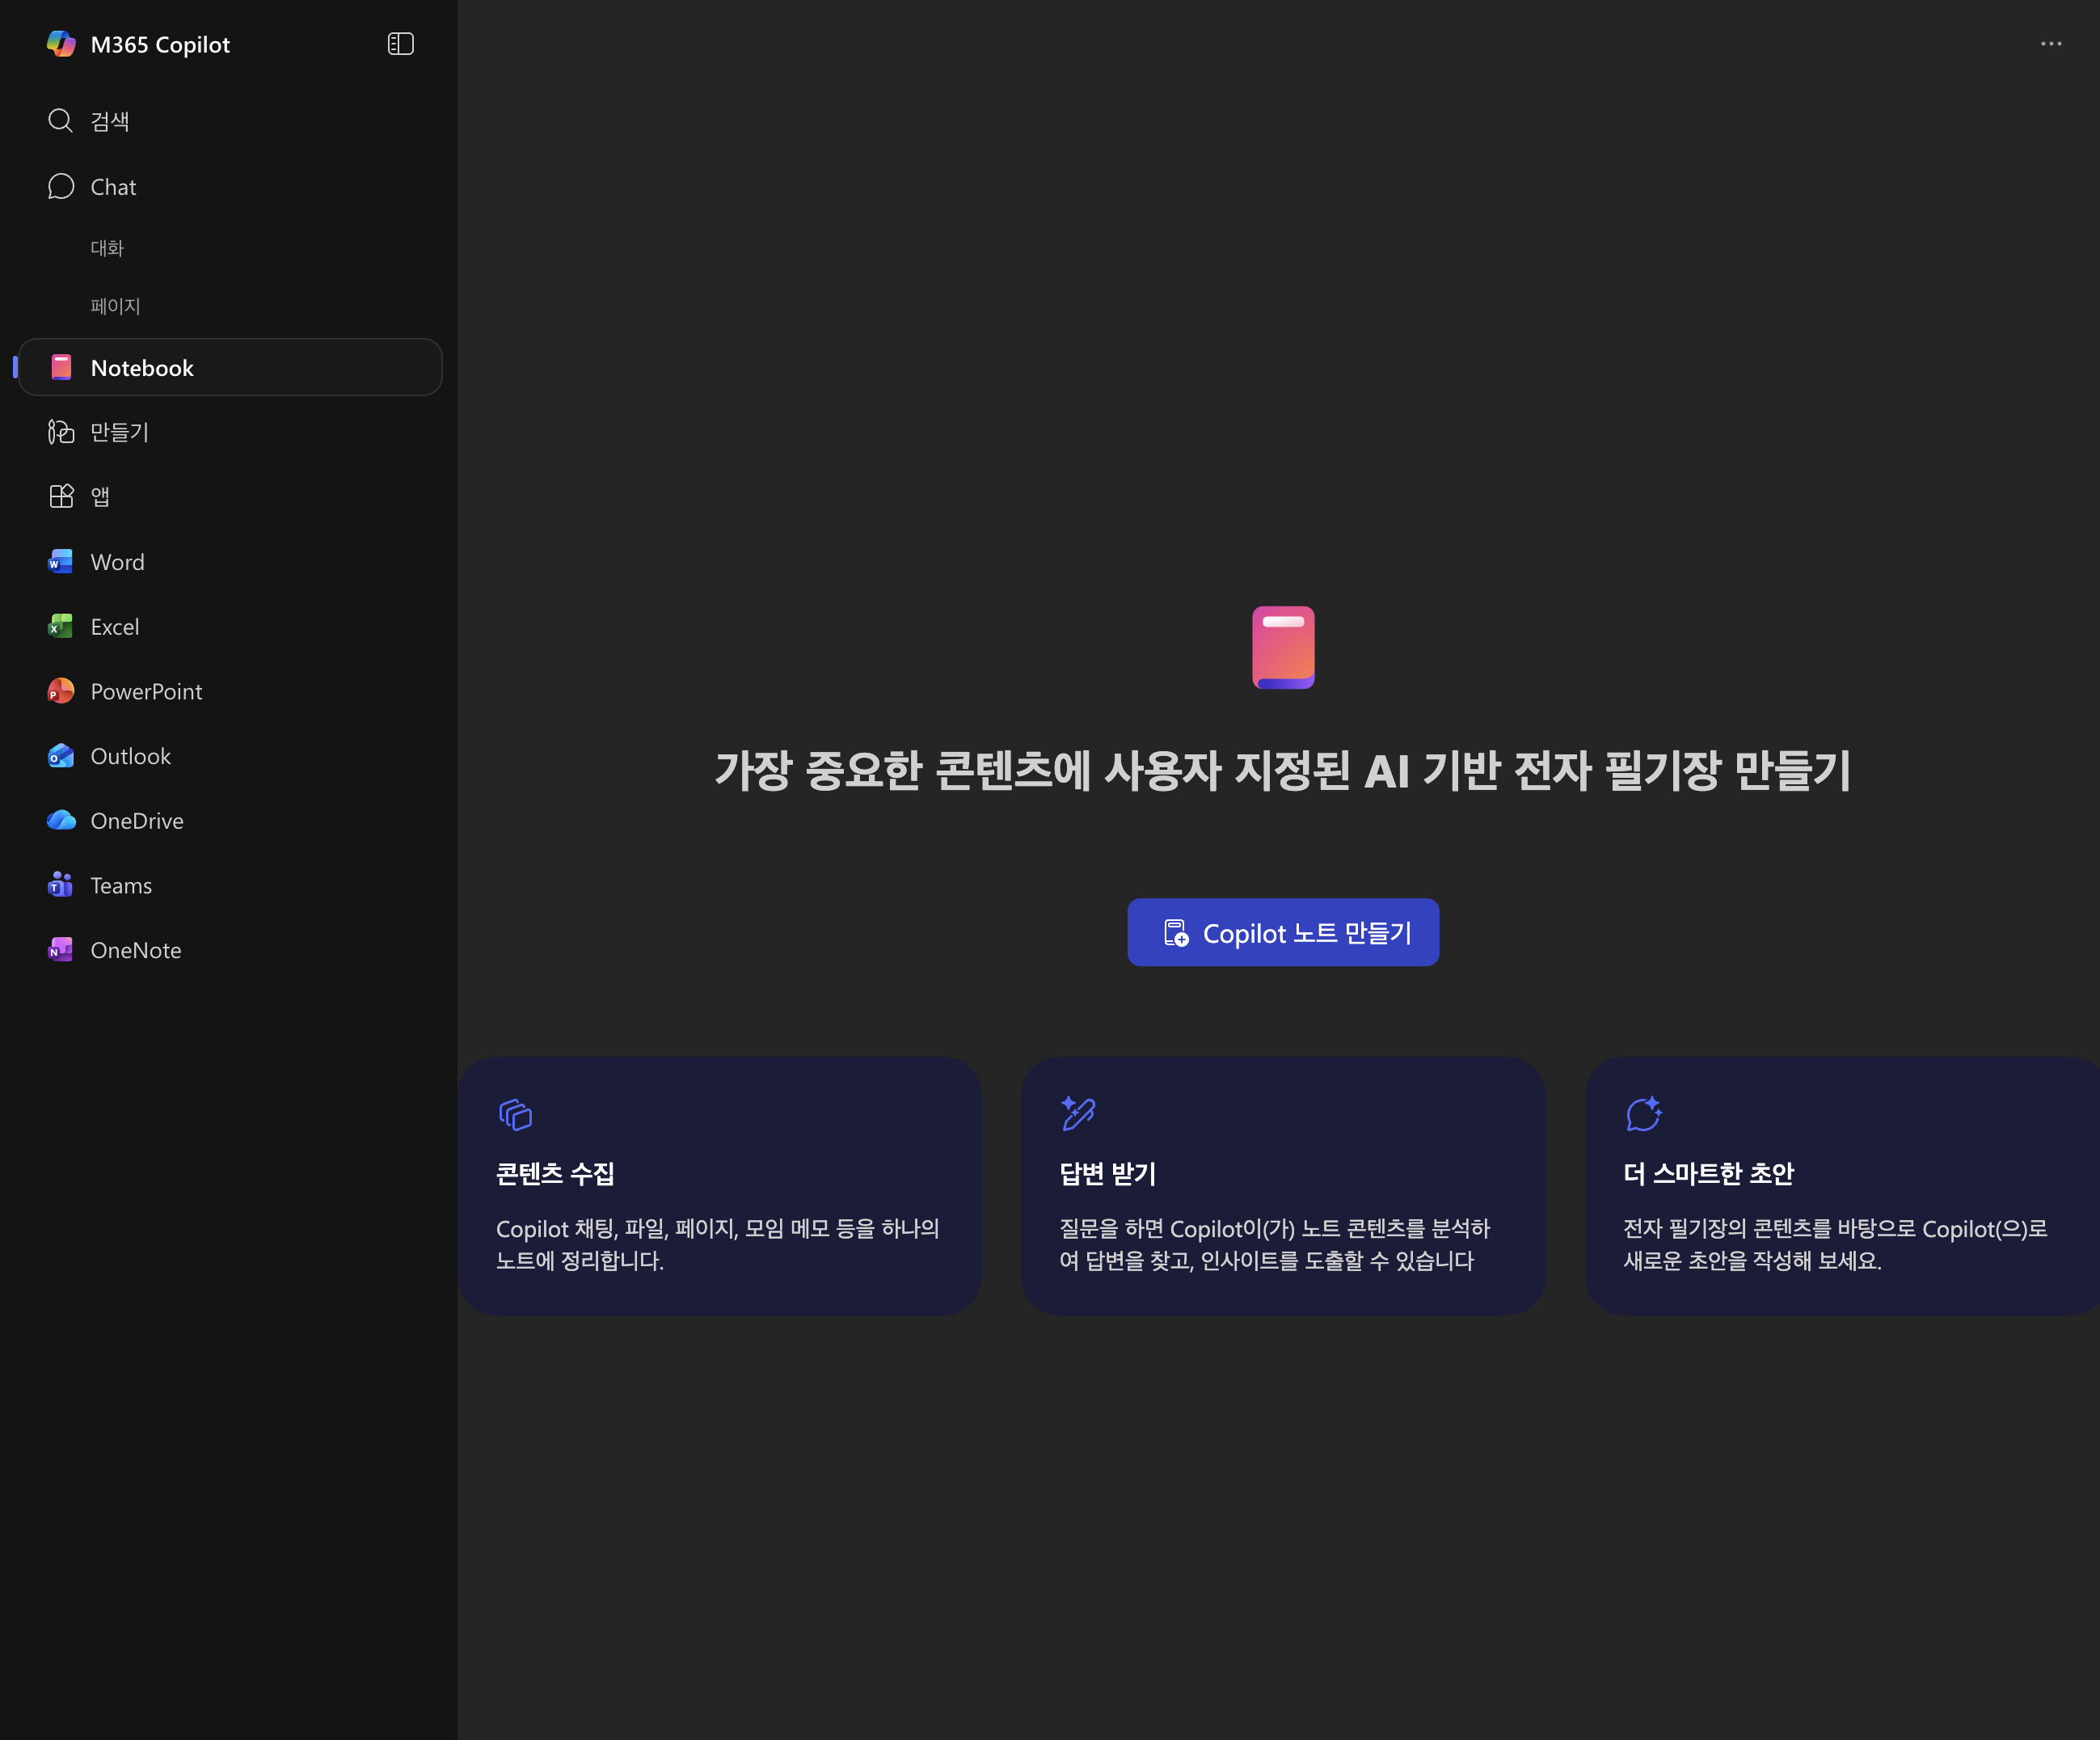Click the 답변 받기 card
The image size is (2100, 1740).
click(1283, 1185)
